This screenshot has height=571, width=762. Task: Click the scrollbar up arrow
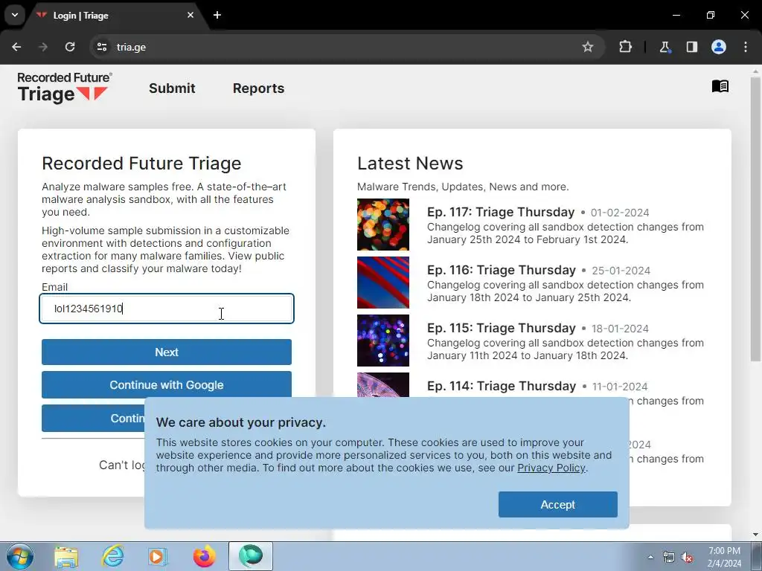(755, 71)
